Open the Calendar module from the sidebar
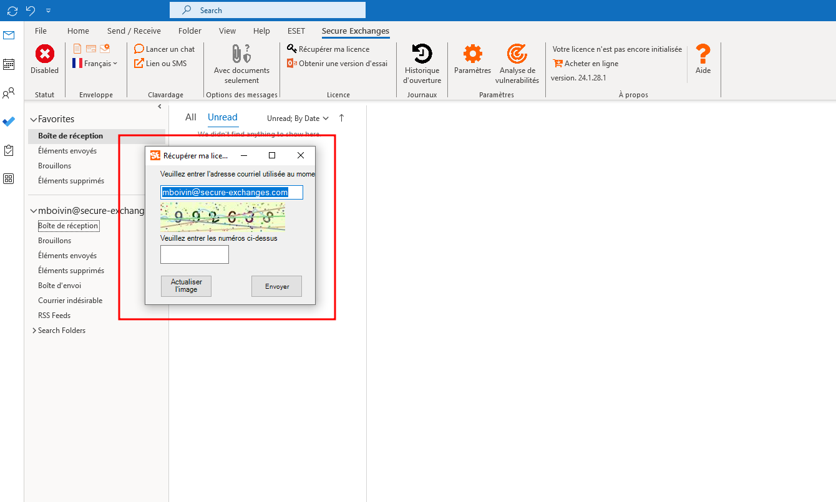This screenshot has width=836, height=502. point(9,64)
